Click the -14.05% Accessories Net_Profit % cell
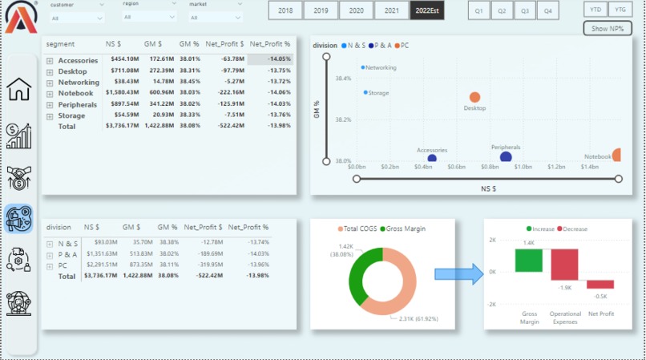Screen dimensions: 646x360 [270, 59]
